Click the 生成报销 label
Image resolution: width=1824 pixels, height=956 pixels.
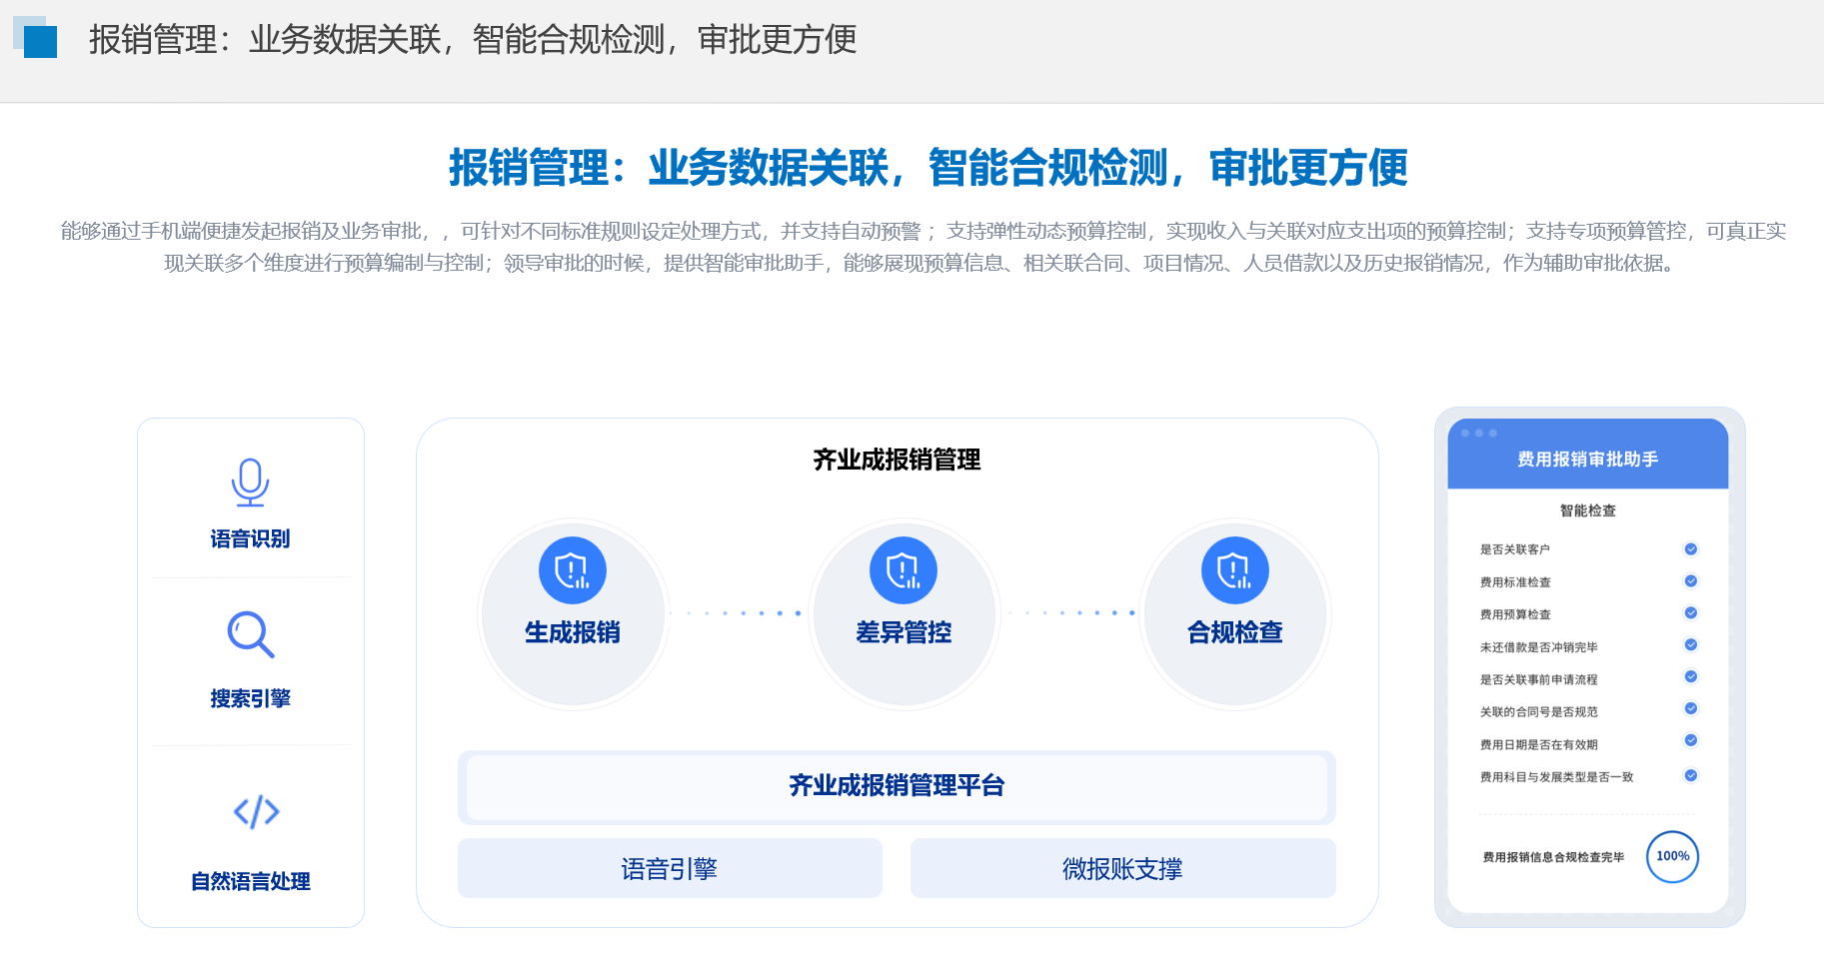tap(573, 632)
